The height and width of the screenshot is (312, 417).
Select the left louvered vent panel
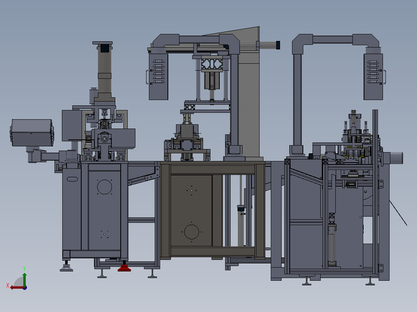click(x=158, y=77)
